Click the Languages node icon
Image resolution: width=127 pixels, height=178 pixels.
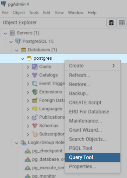pyautogui.click(x=35, y=109)
